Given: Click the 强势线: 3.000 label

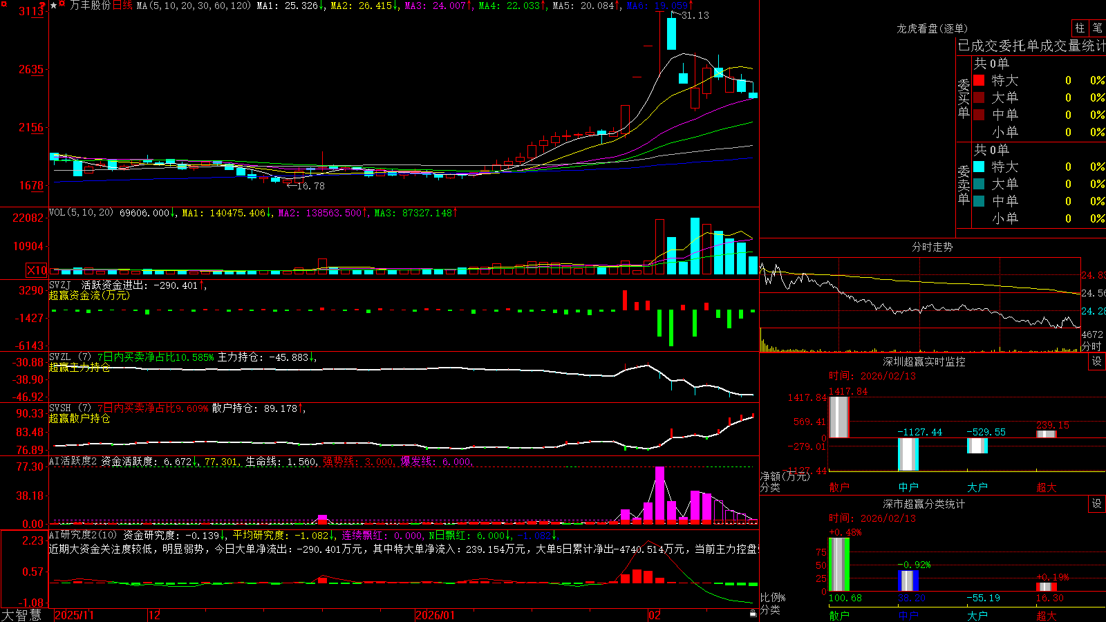Looking at the screenshot, I should pyautogui.click(x=359, y=462).
